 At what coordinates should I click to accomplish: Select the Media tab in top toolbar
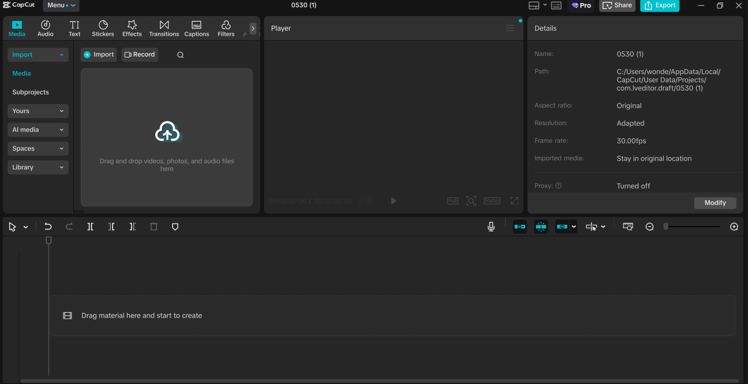(17, 29)
